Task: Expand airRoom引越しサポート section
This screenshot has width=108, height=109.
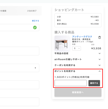Action: point(78,59)
